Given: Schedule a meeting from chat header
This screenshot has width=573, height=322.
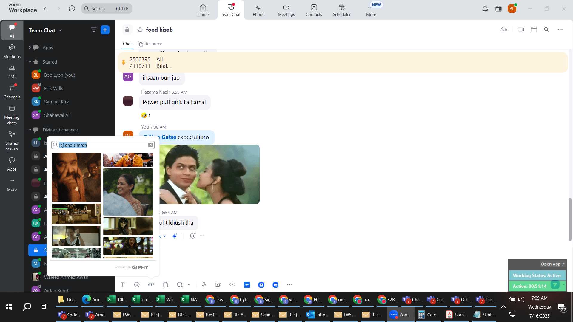Looking at the screenshot, I should [534, 30].
